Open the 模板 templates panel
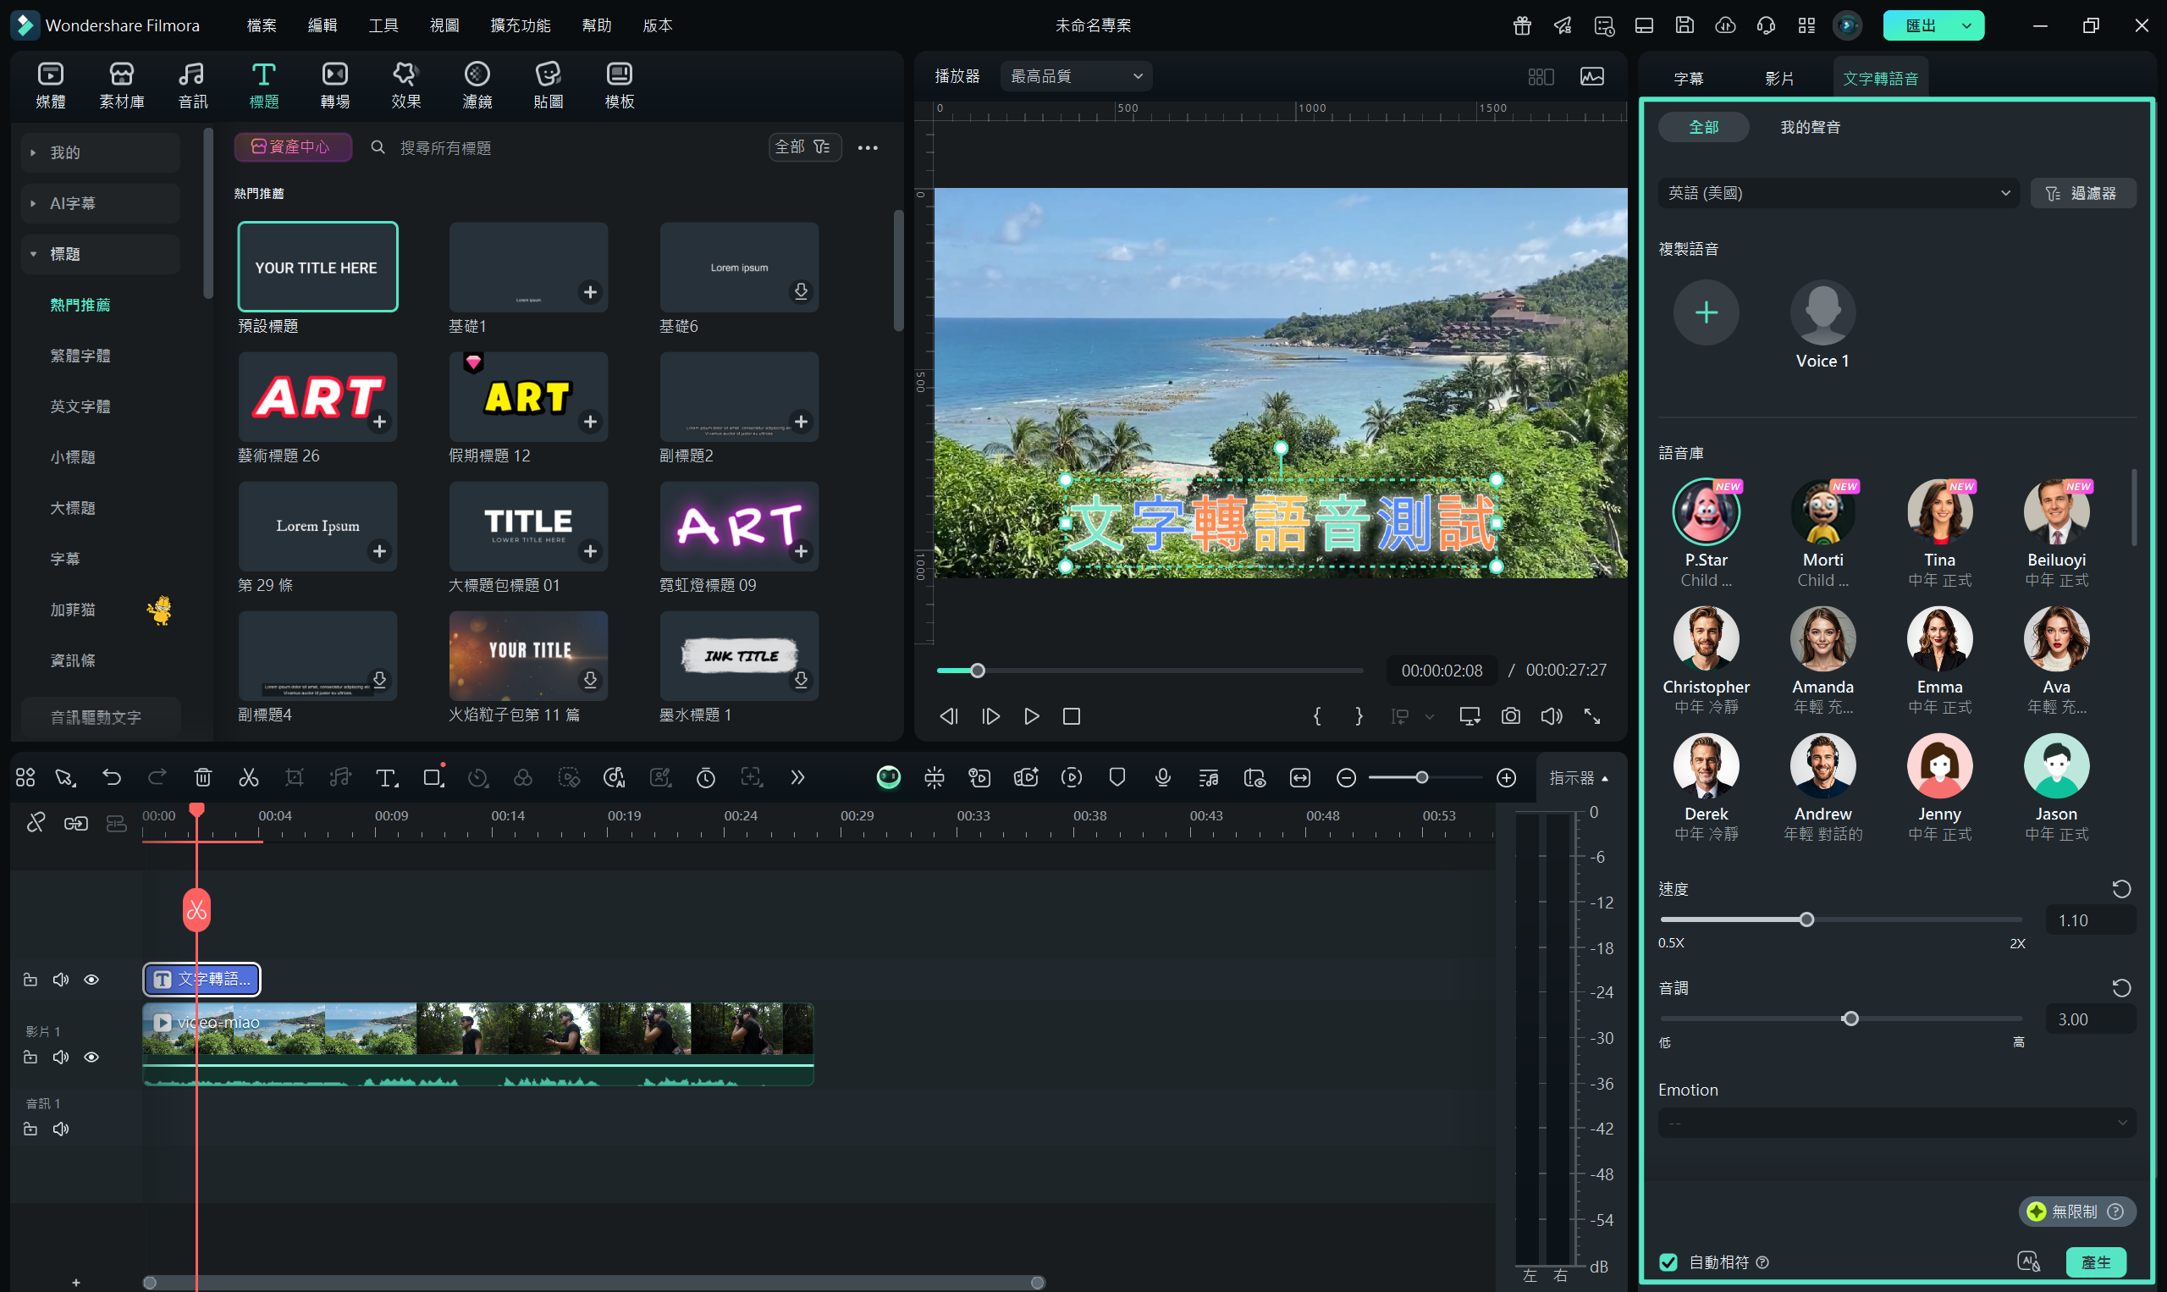Screen dimensions: 2167x1292 point(620,85)
